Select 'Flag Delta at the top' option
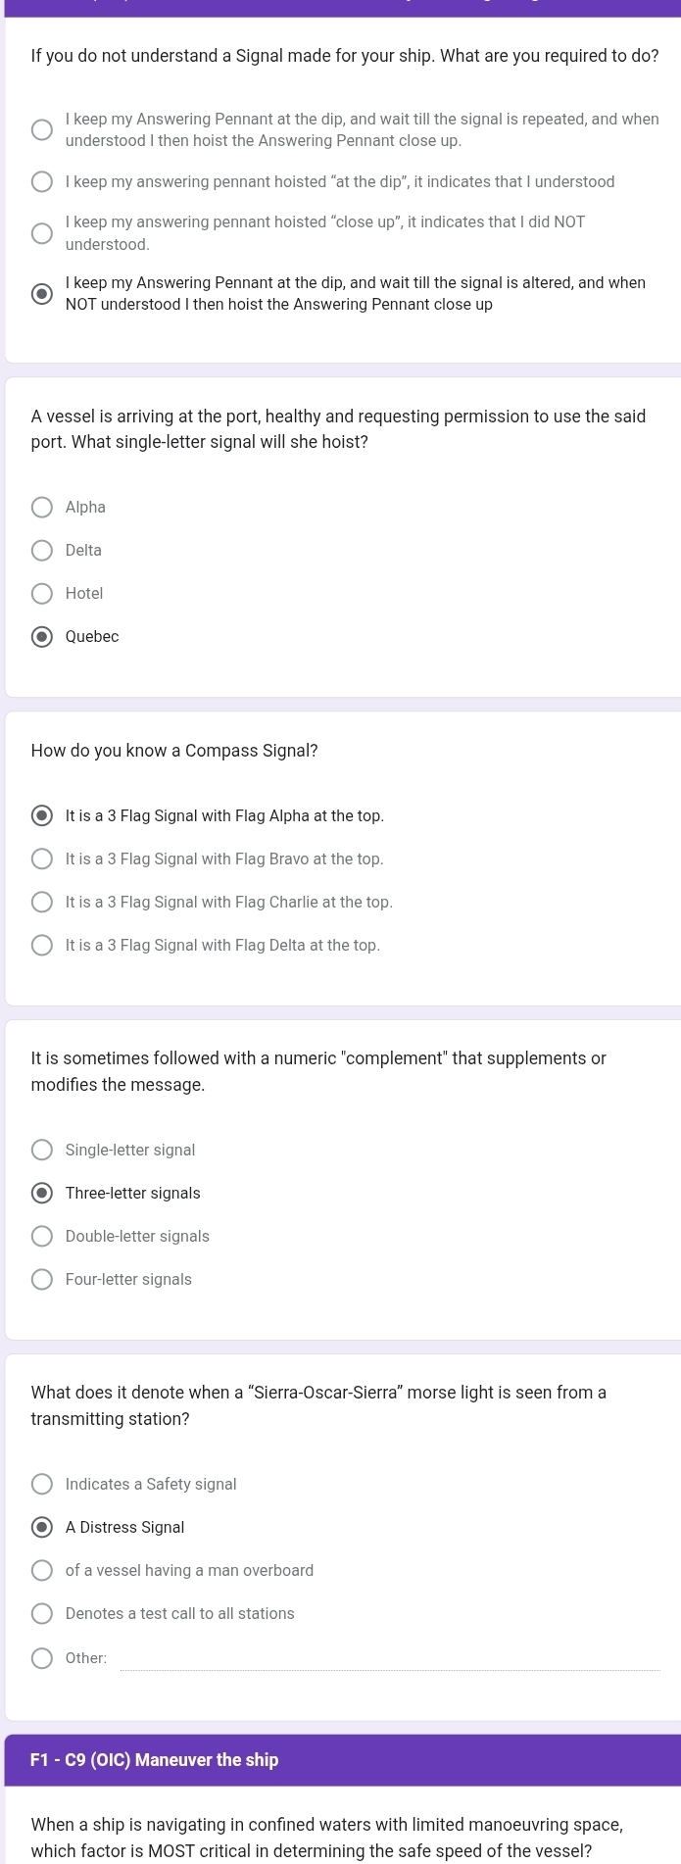 (x=42, y=946)
